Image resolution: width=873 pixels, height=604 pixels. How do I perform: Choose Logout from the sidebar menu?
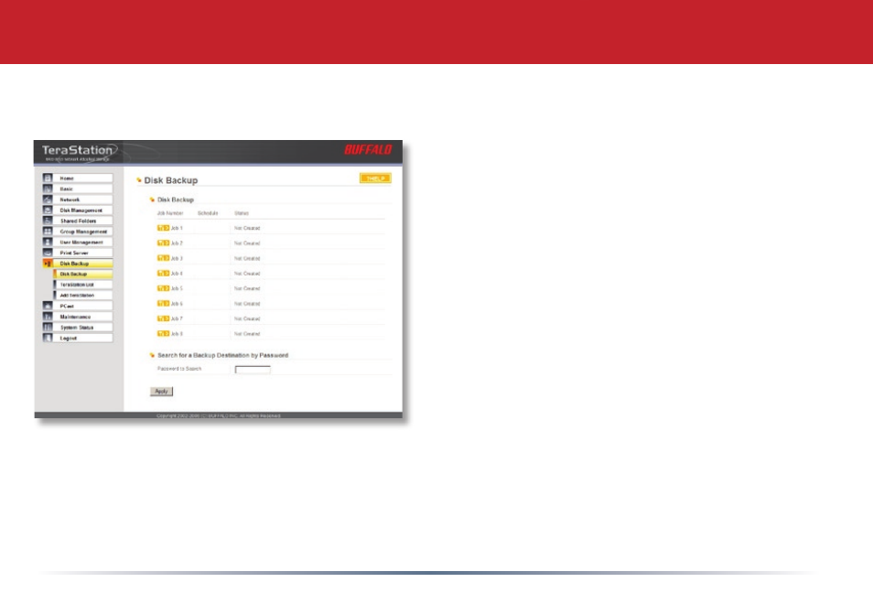(83, 338)
